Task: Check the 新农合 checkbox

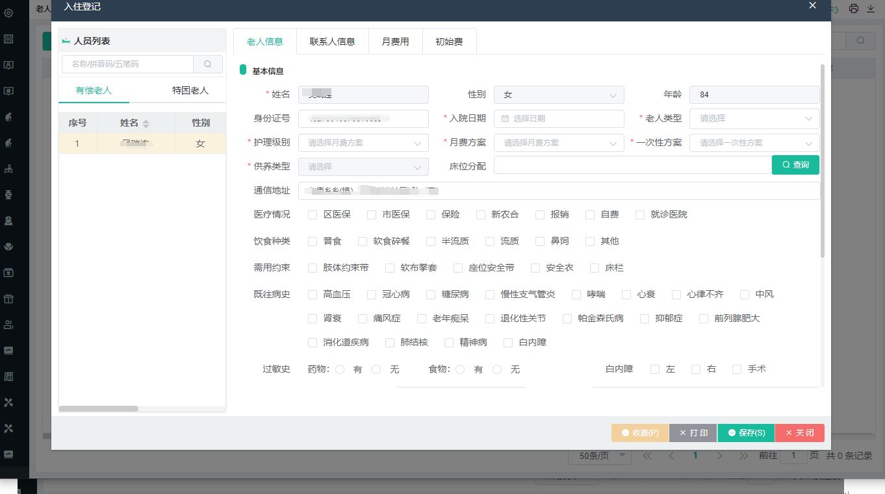Action: [481, 214]
